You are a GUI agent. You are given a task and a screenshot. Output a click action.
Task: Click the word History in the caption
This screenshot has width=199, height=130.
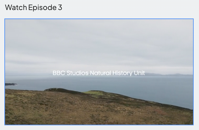pos(122,73)
